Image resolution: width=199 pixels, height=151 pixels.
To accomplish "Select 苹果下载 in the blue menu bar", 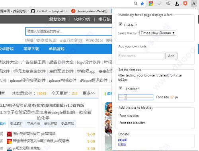I will (31, 49).
